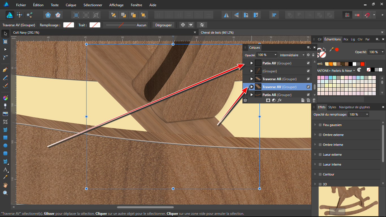Switch to the Styles panel tab
The image size is (386, 217).
[x=332, y=107]
